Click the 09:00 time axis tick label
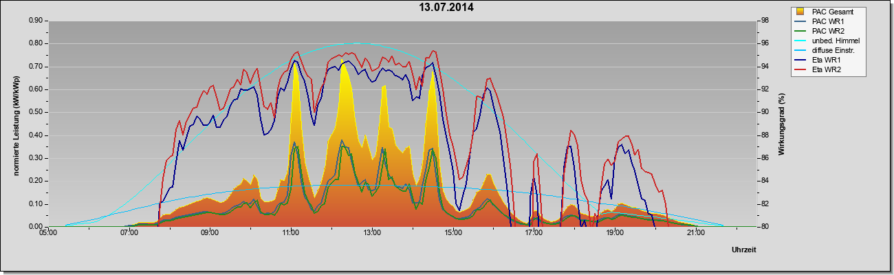The image size is (894, 275). point(210,234)
